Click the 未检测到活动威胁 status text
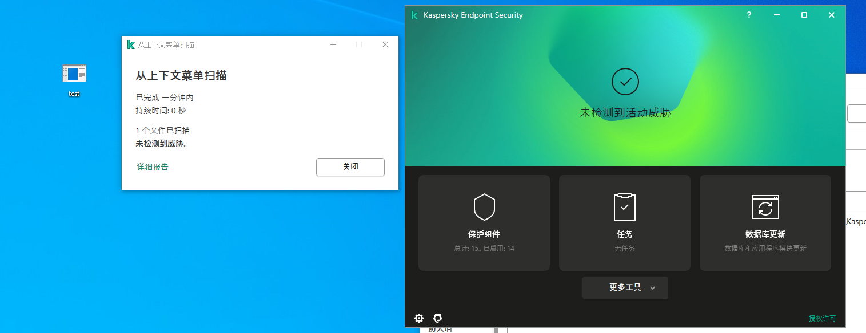 (x=625, y=113)
